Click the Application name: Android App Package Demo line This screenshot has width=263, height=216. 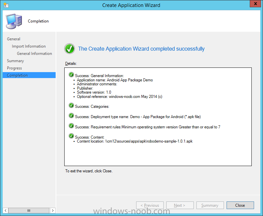(x=115, y=80)
